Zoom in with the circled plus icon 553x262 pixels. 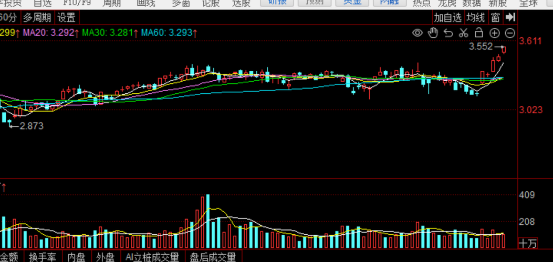click(495, 34)
